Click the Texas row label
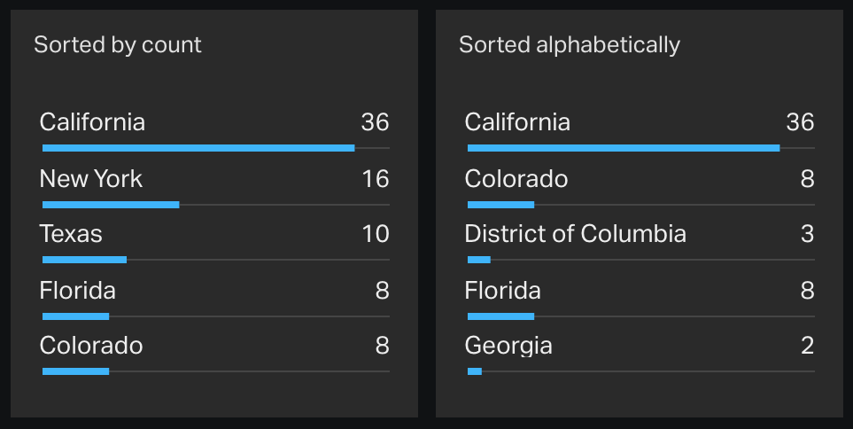Viewport: 853px width, 429px height. (x=71, y=234)
